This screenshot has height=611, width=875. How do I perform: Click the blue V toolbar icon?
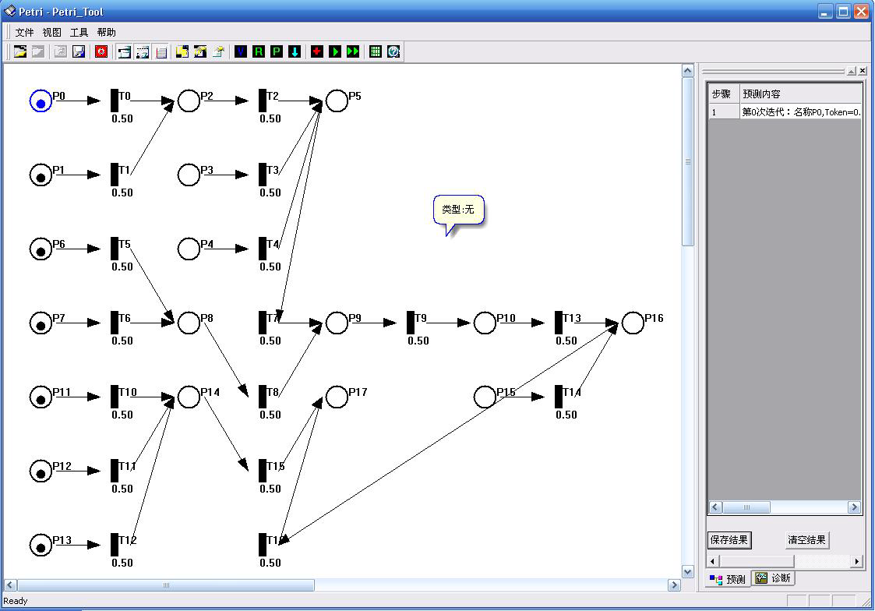pos(241,51)
